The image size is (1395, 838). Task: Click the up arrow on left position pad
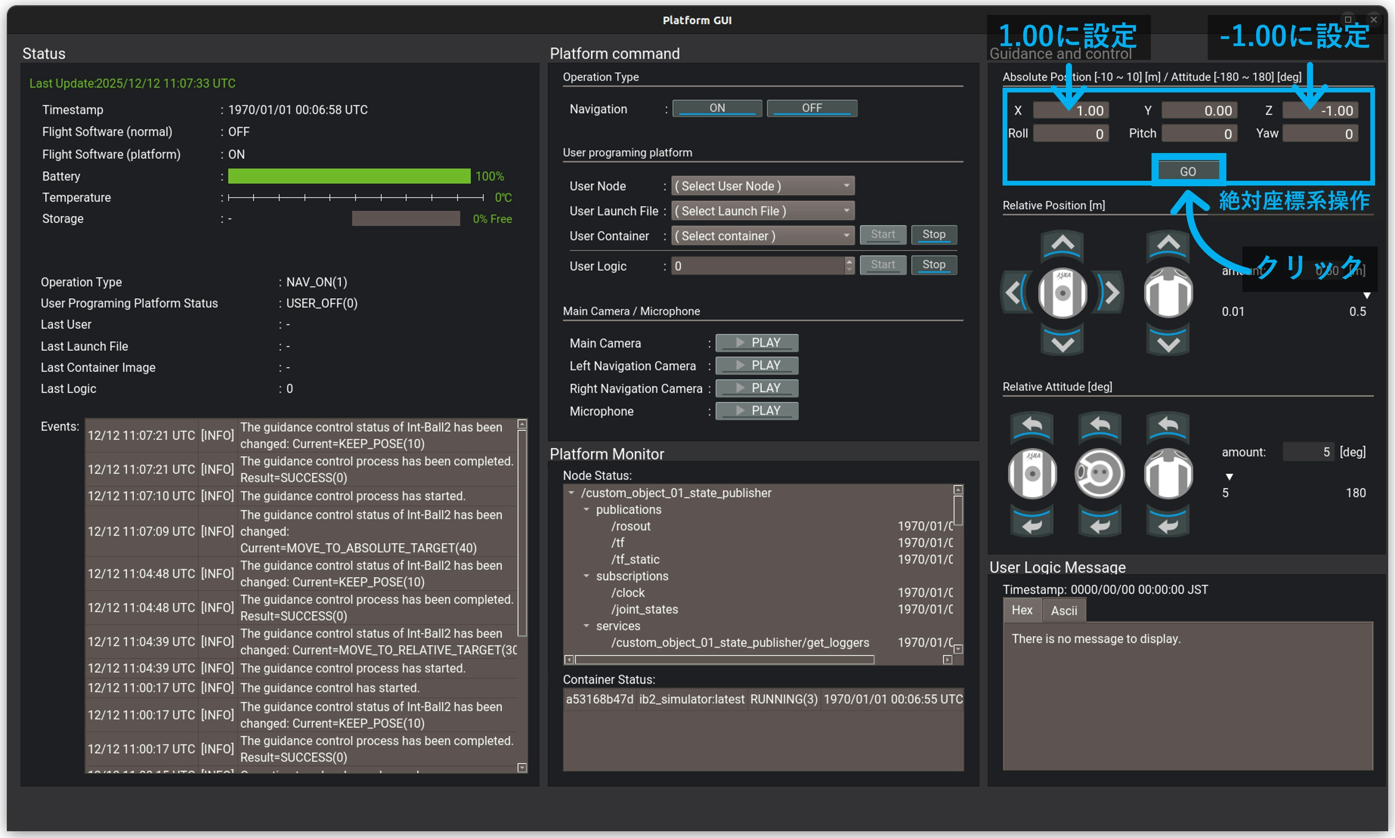pyautogui.click(x=1063, y=244)
